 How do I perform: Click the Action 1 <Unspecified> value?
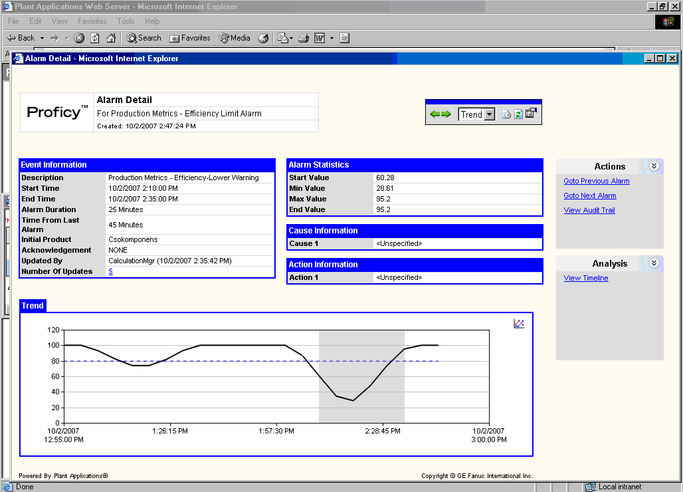pos(399,278)
